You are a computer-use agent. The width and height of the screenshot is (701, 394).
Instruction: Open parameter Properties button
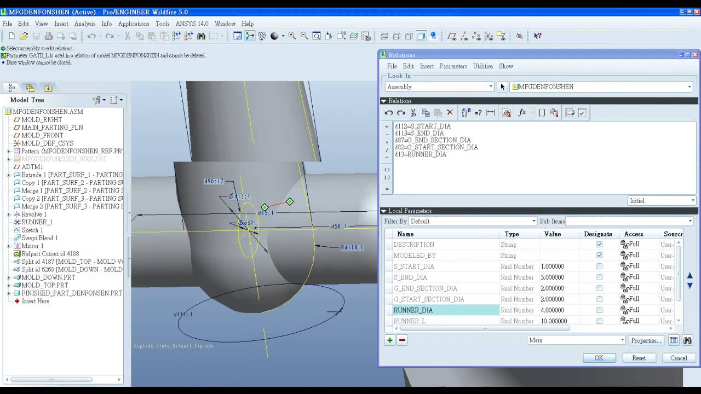click(646, 340)
